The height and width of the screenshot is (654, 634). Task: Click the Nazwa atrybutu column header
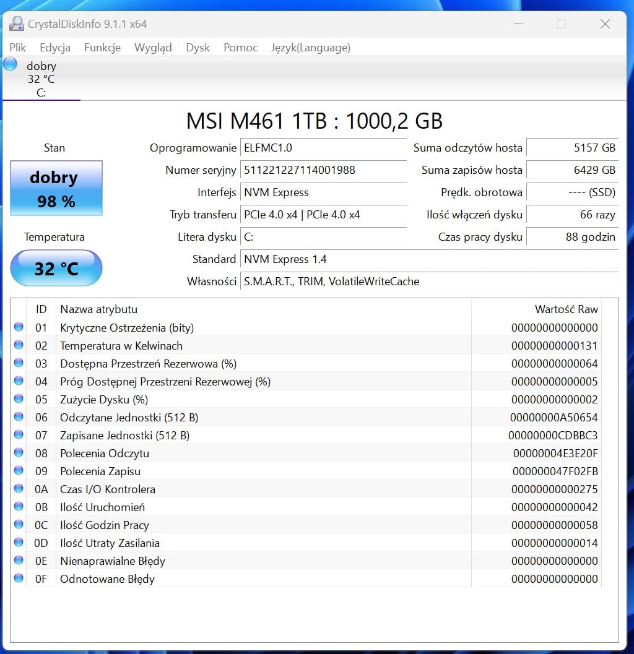tap(263, 309)
